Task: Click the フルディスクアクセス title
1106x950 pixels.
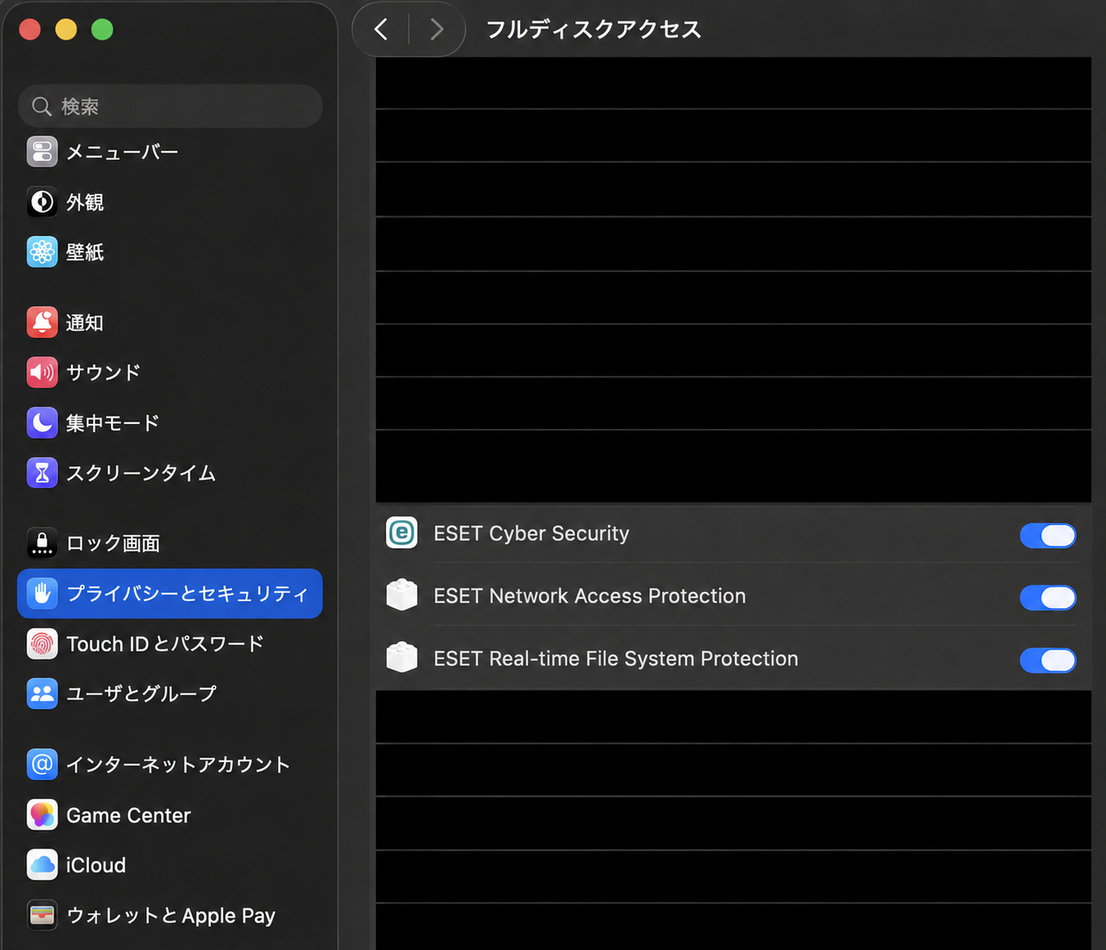Action: pos(593,29)
